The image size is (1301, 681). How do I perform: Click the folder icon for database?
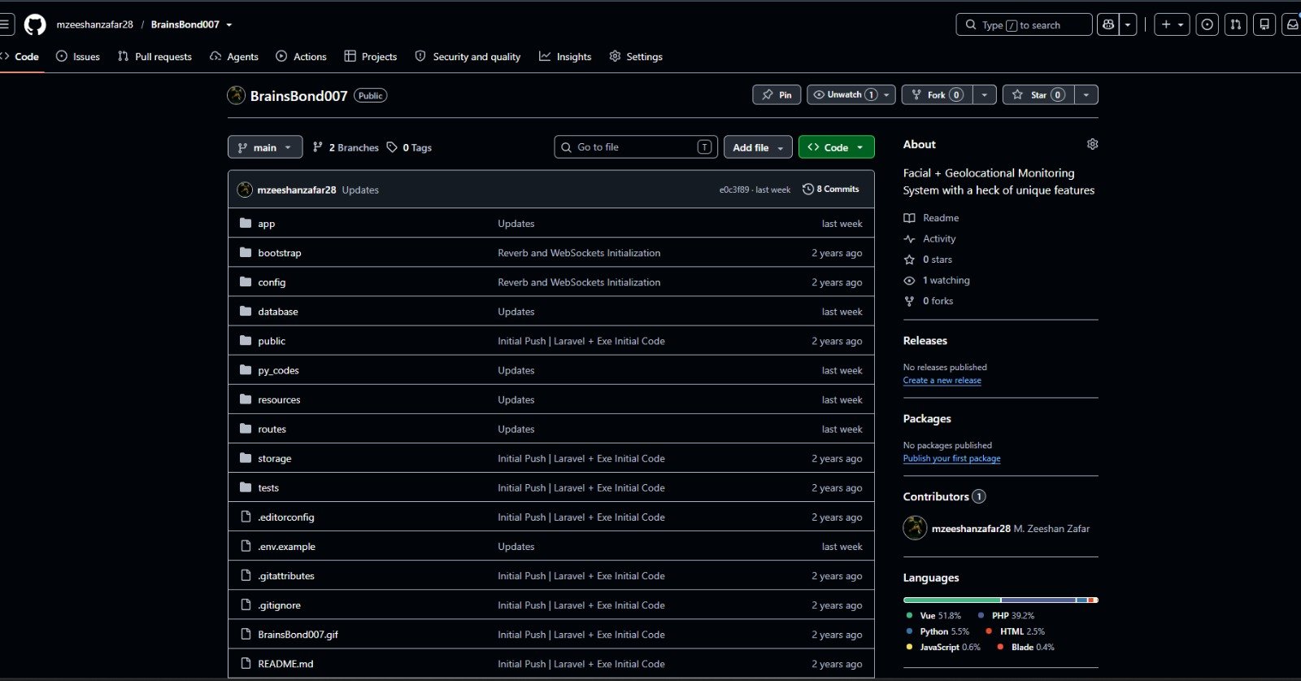pos(246,311)
